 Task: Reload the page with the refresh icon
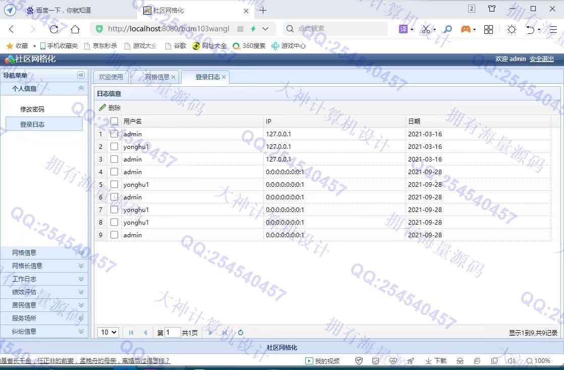[54, 29]
